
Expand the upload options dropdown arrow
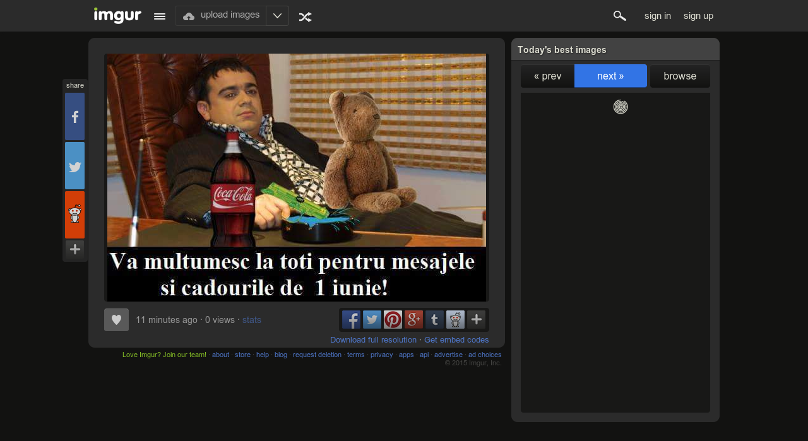click(x=277, y=16)
